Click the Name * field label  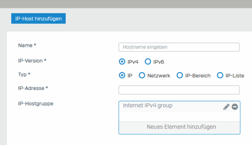click(x=27, y=45)
